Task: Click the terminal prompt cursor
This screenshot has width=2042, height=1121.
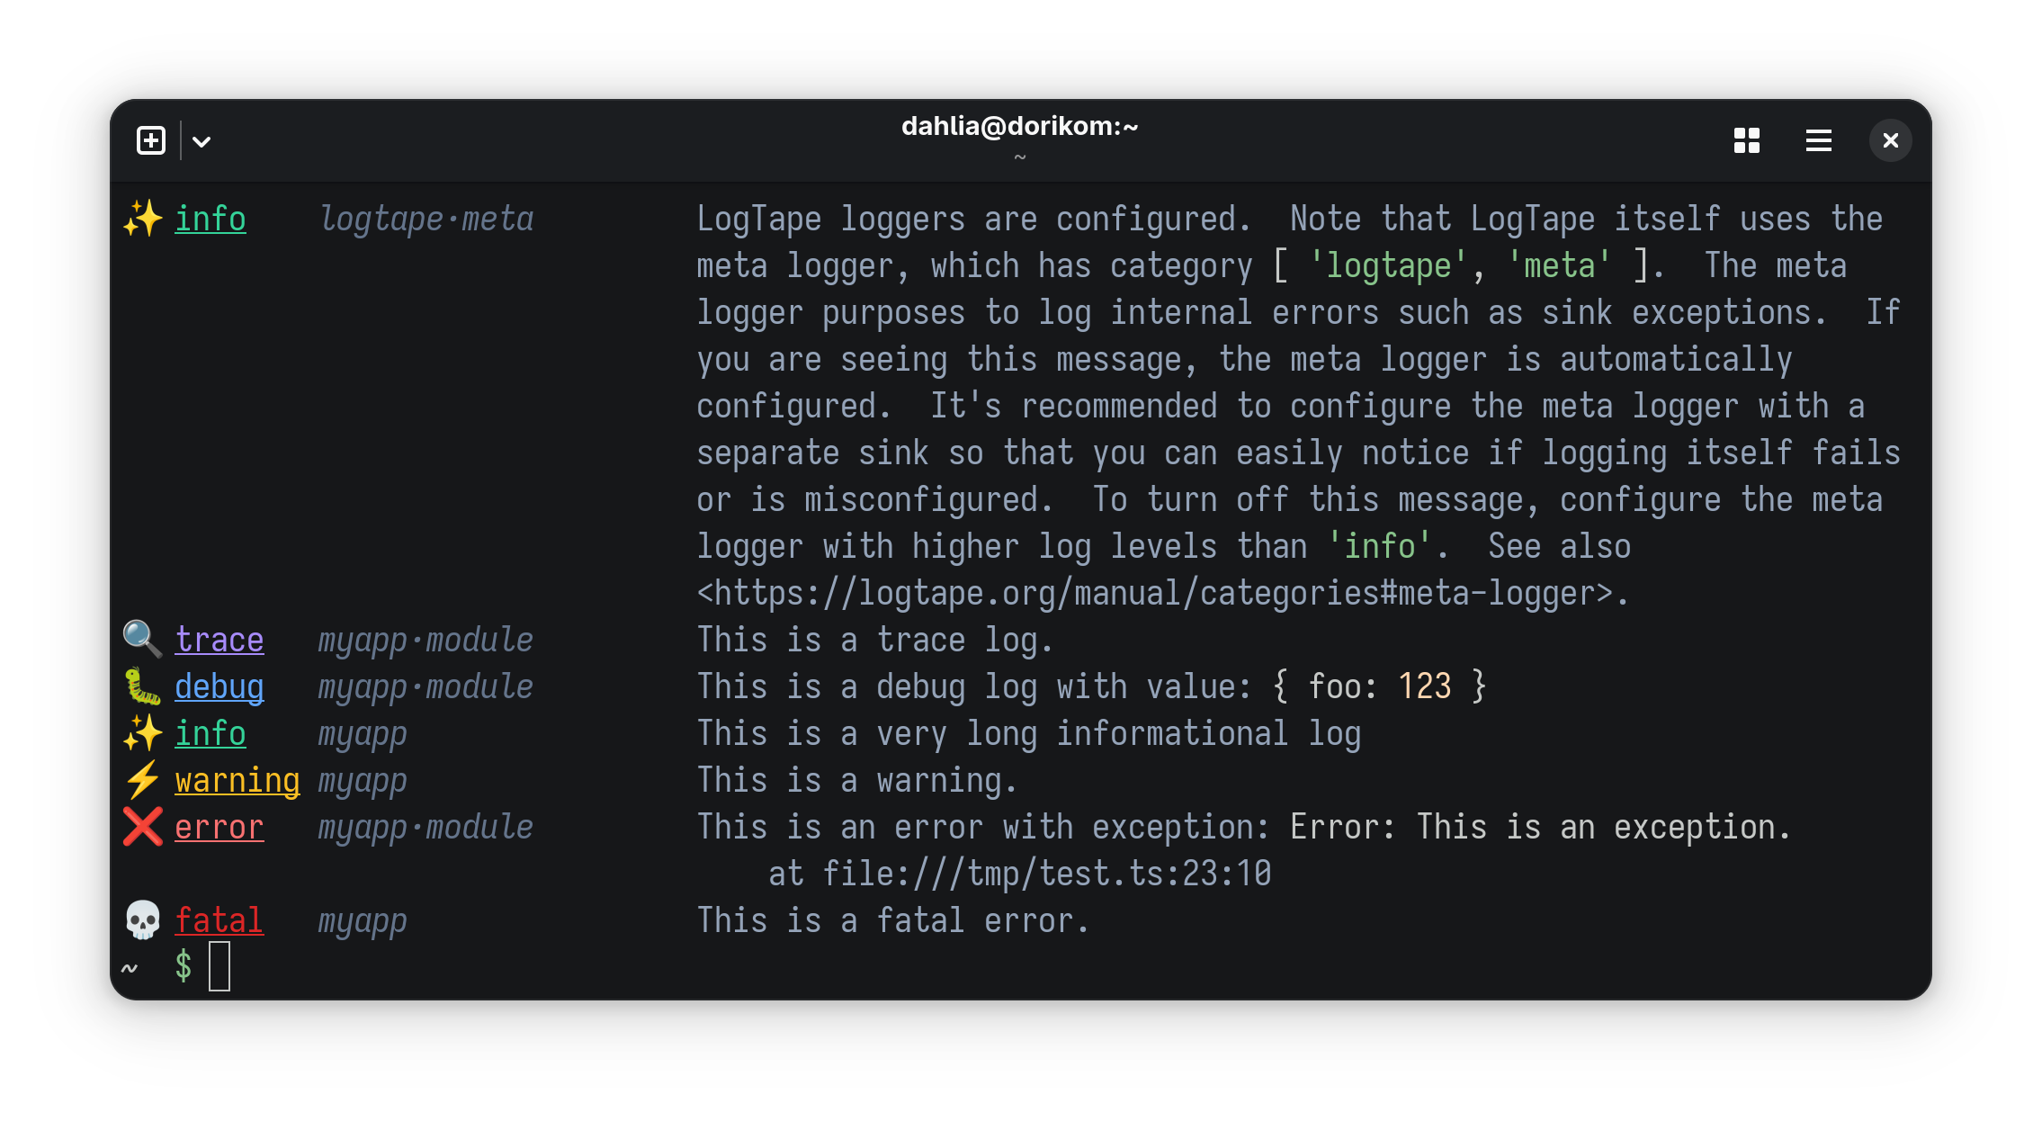Action: tap(219, 966)
